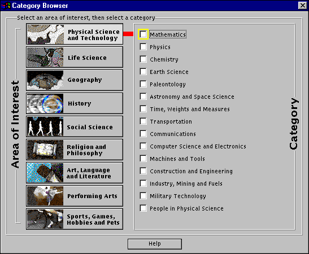This screenshot has width=309, height=254.
Task: Select the Life Science hummingbird thumbnail
Action: tap(45, 57)
